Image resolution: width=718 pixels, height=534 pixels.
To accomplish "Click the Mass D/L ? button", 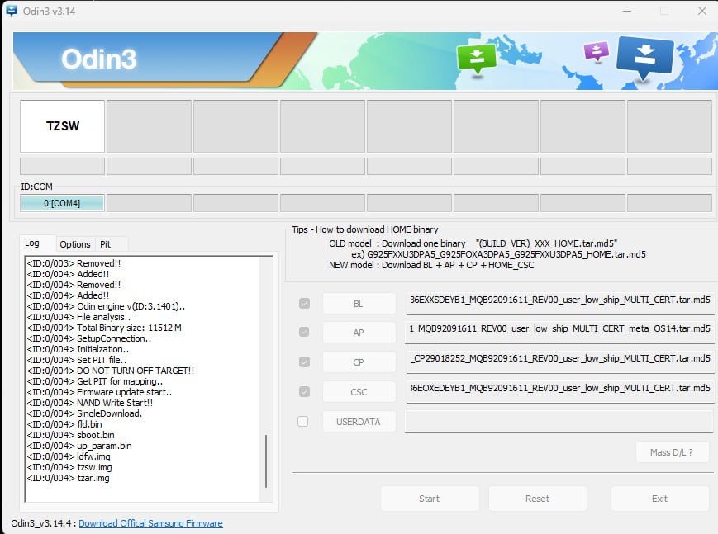I will coord(672,452).
